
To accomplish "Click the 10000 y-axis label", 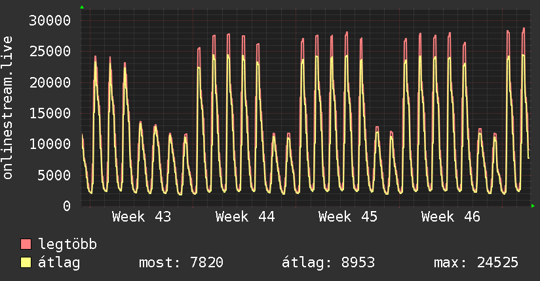I will point(50,144).
